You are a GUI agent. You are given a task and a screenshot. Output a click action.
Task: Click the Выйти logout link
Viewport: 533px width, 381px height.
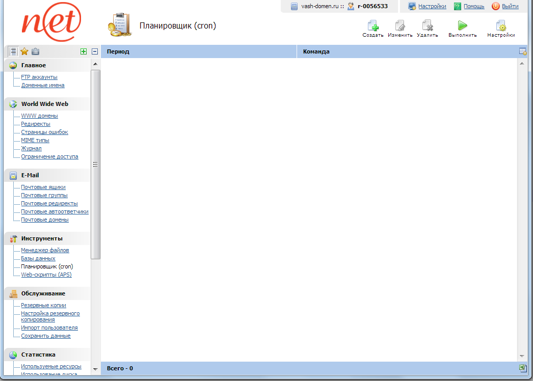point(510,6)
